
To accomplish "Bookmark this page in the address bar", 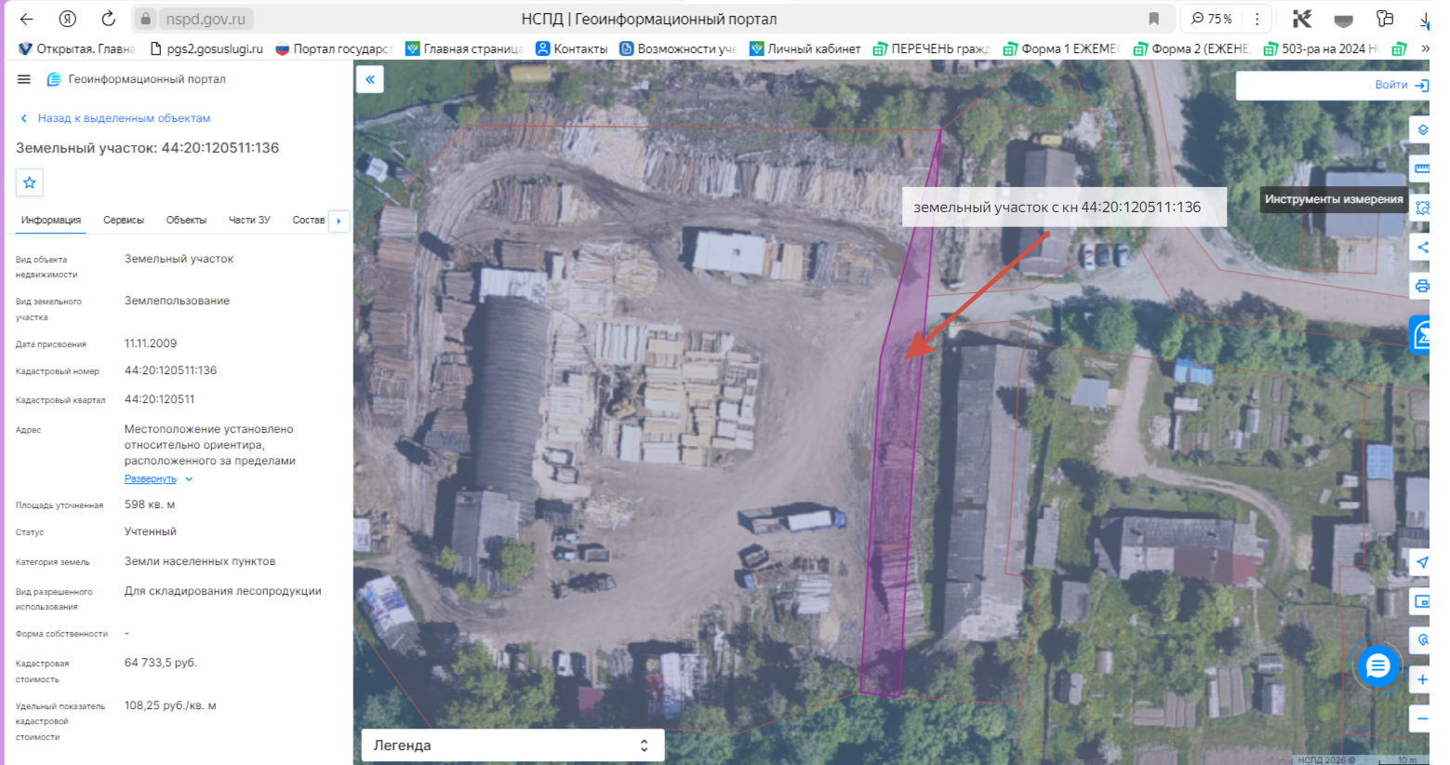I will [x=1153, y=19].
